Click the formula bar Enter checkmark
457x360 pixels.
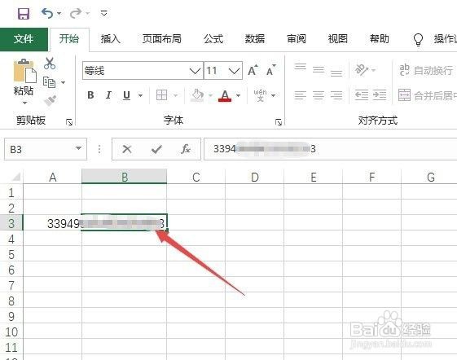point(156,150)
